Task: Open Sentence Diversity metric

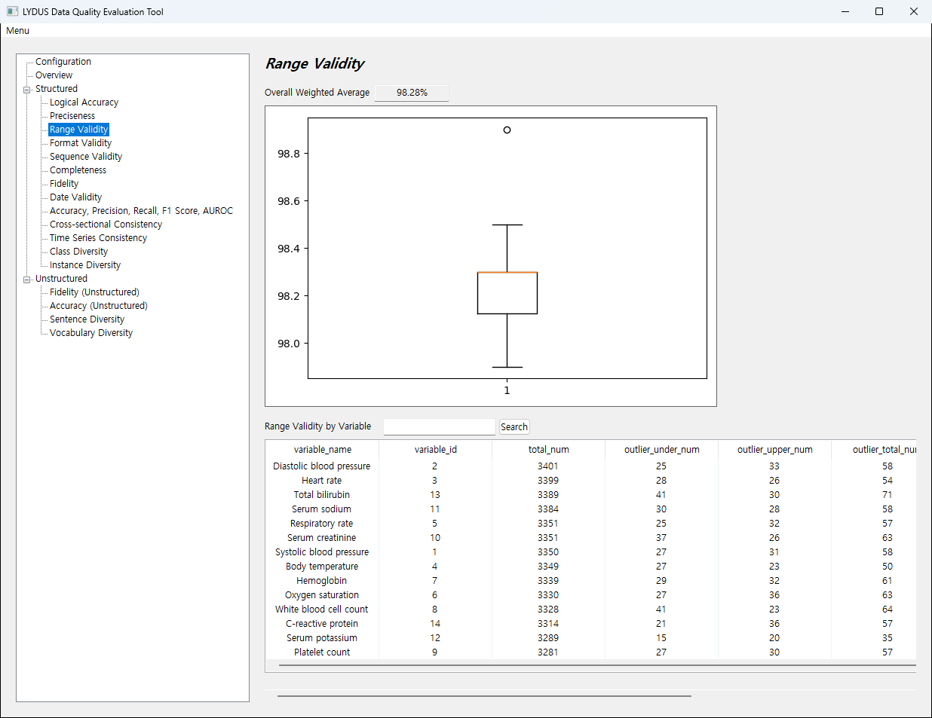Action: point(87,319)
